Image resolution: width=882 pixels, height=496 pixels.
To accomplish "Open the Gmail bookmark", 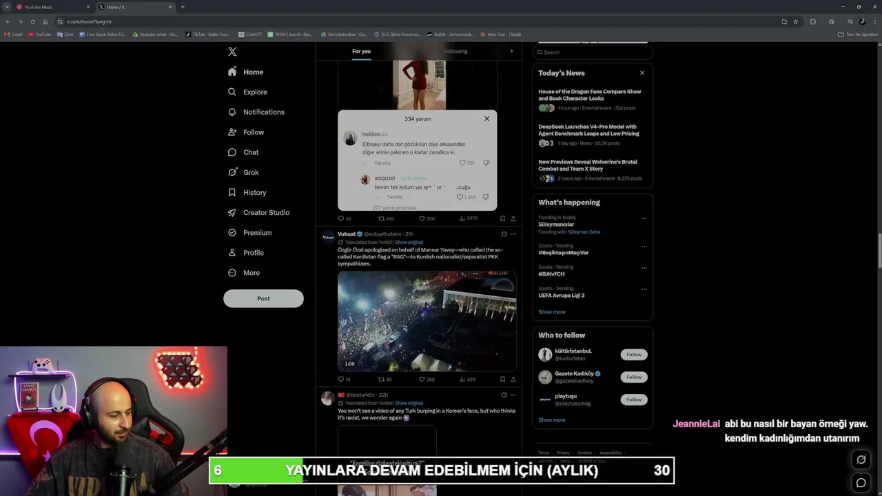I will click(14, 34).
